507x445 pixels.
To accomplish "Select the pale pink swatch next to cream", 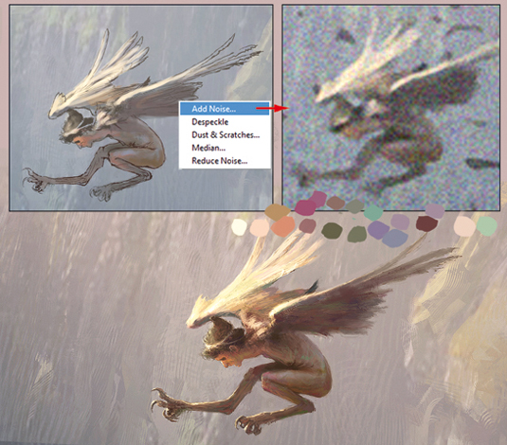I will click(x=260, y=227).
